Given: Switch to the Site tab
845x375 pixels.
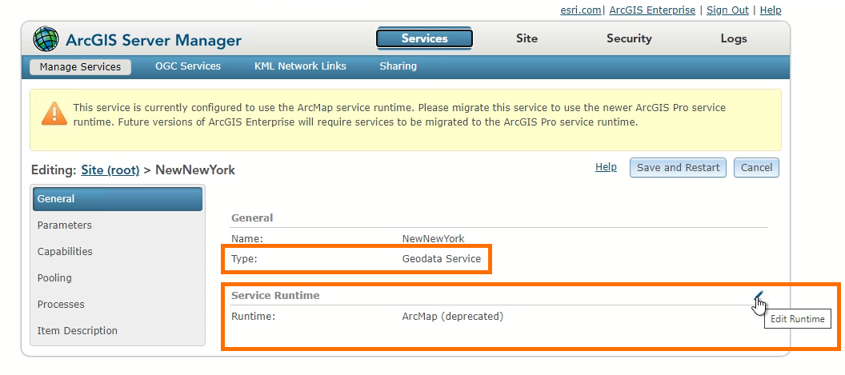Looking at the screenshot, I should click(527, 38).
